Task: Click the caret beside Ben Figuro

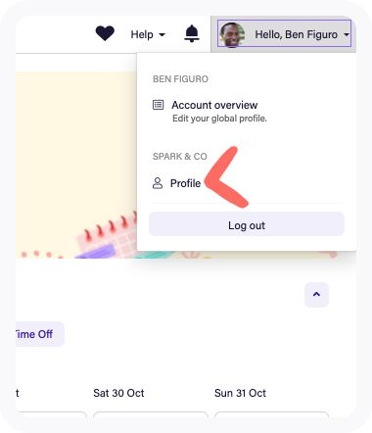Action: coord(347,34)
